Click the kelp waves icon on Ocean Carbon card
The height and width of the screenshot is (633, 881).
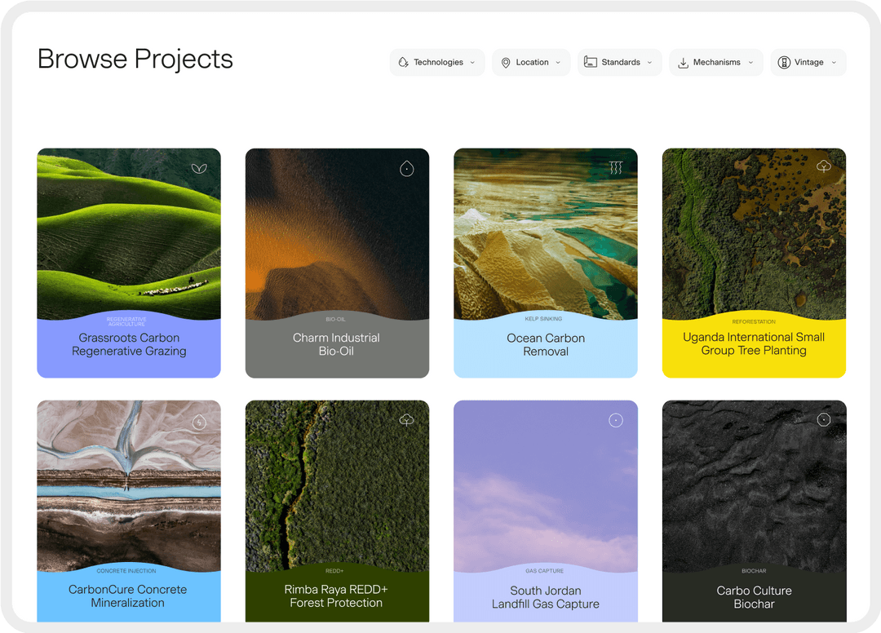(x=616, y=167)
